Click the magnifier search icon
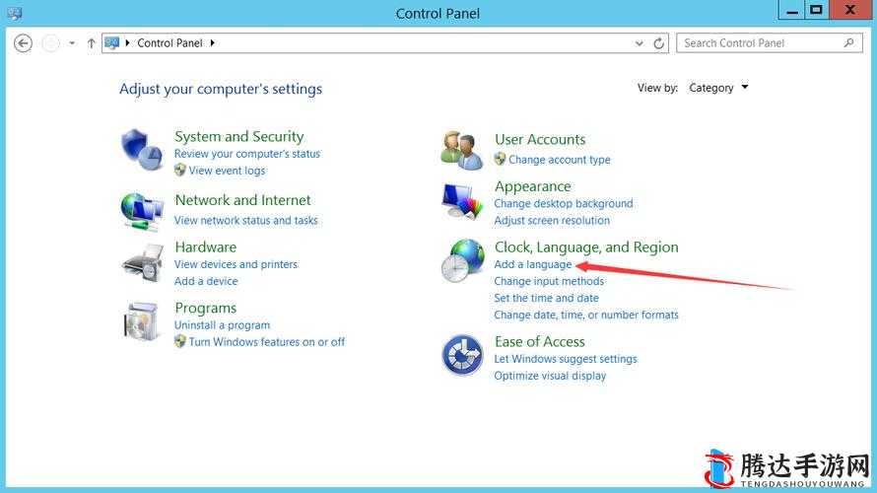 (849, 42)
